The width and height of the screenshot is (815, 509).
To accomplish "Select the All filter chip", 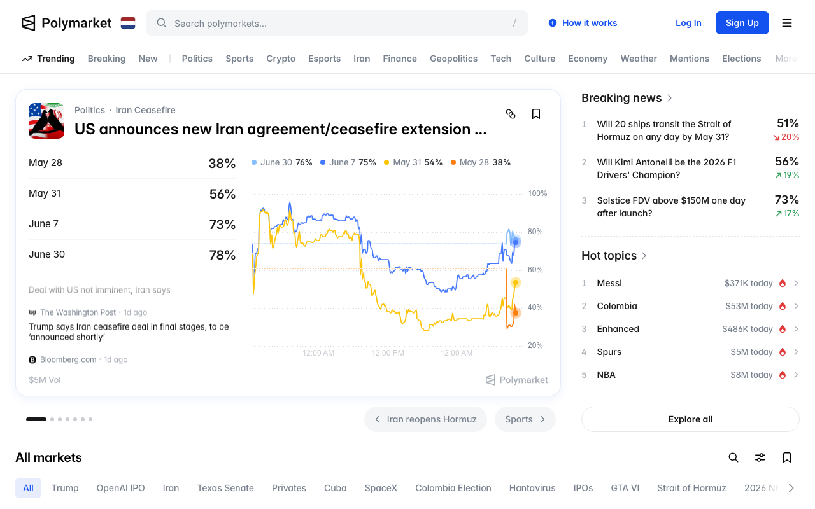I will (28, 488).
